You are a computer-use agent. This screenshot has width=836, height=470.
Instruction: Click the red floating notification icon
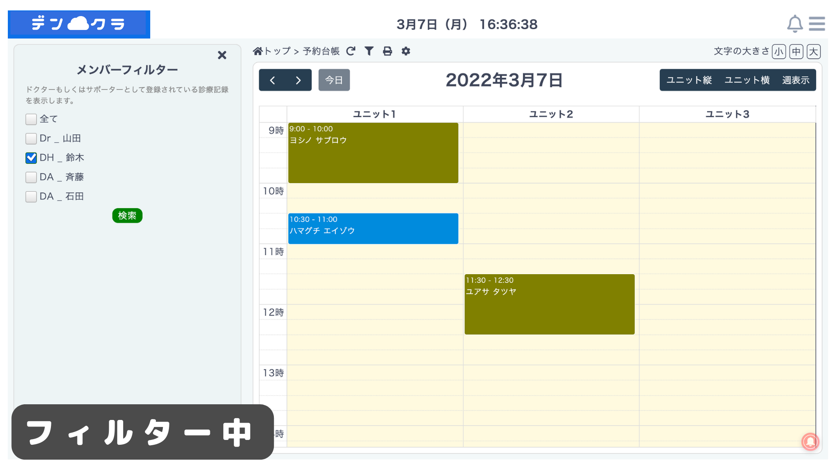tap(810, 442)
